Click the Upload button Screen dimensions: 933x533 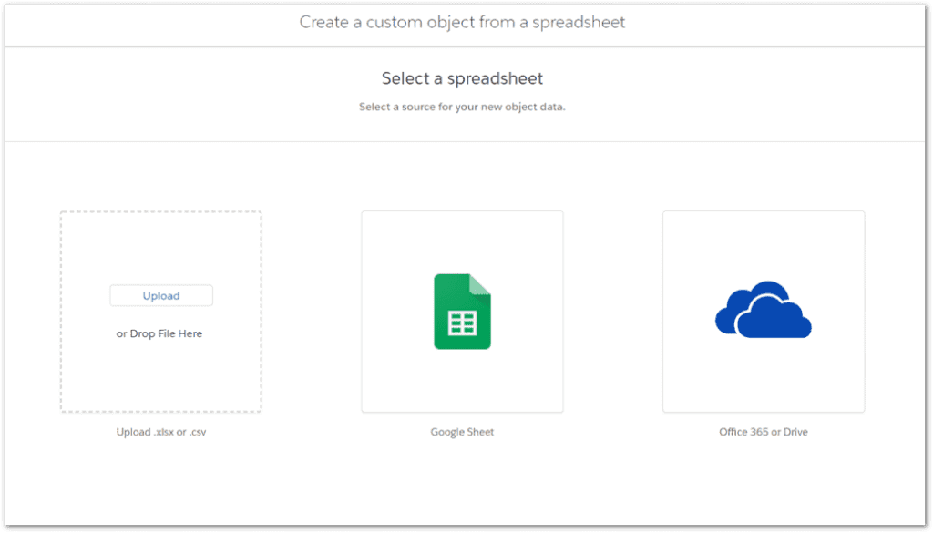pyautogui.click(x=161, y=295)
